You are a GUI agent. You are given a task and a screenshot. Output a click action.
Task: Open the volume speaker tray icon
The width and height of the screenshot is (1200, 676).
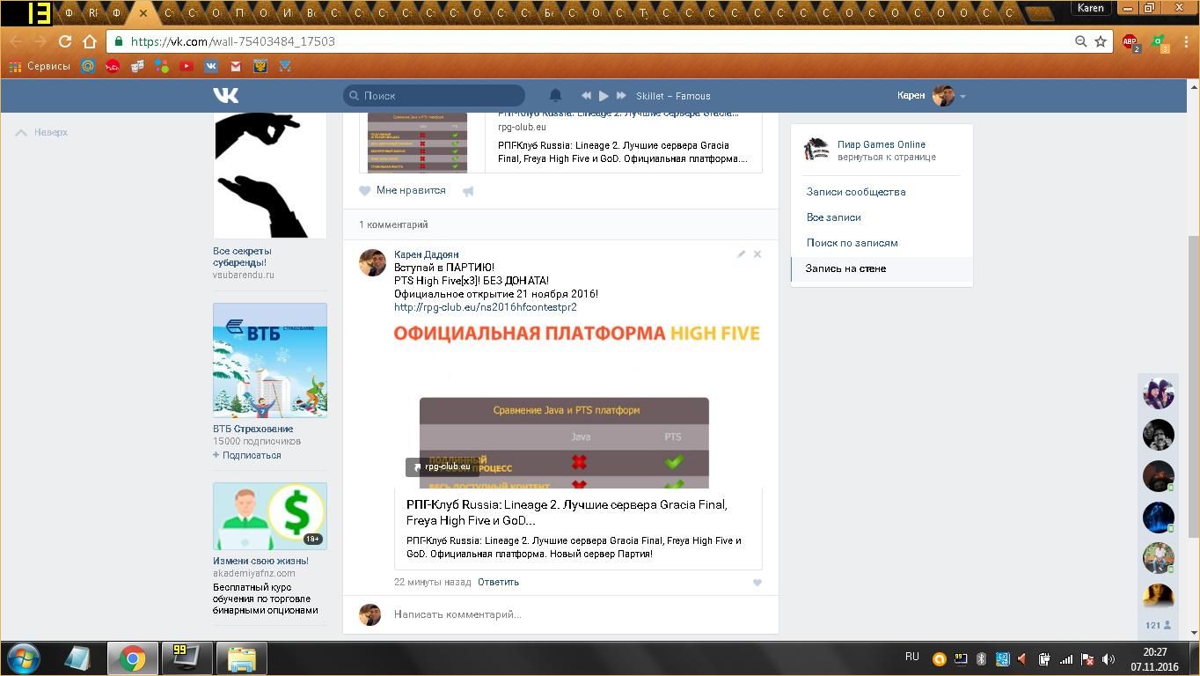click(1109, 659)
